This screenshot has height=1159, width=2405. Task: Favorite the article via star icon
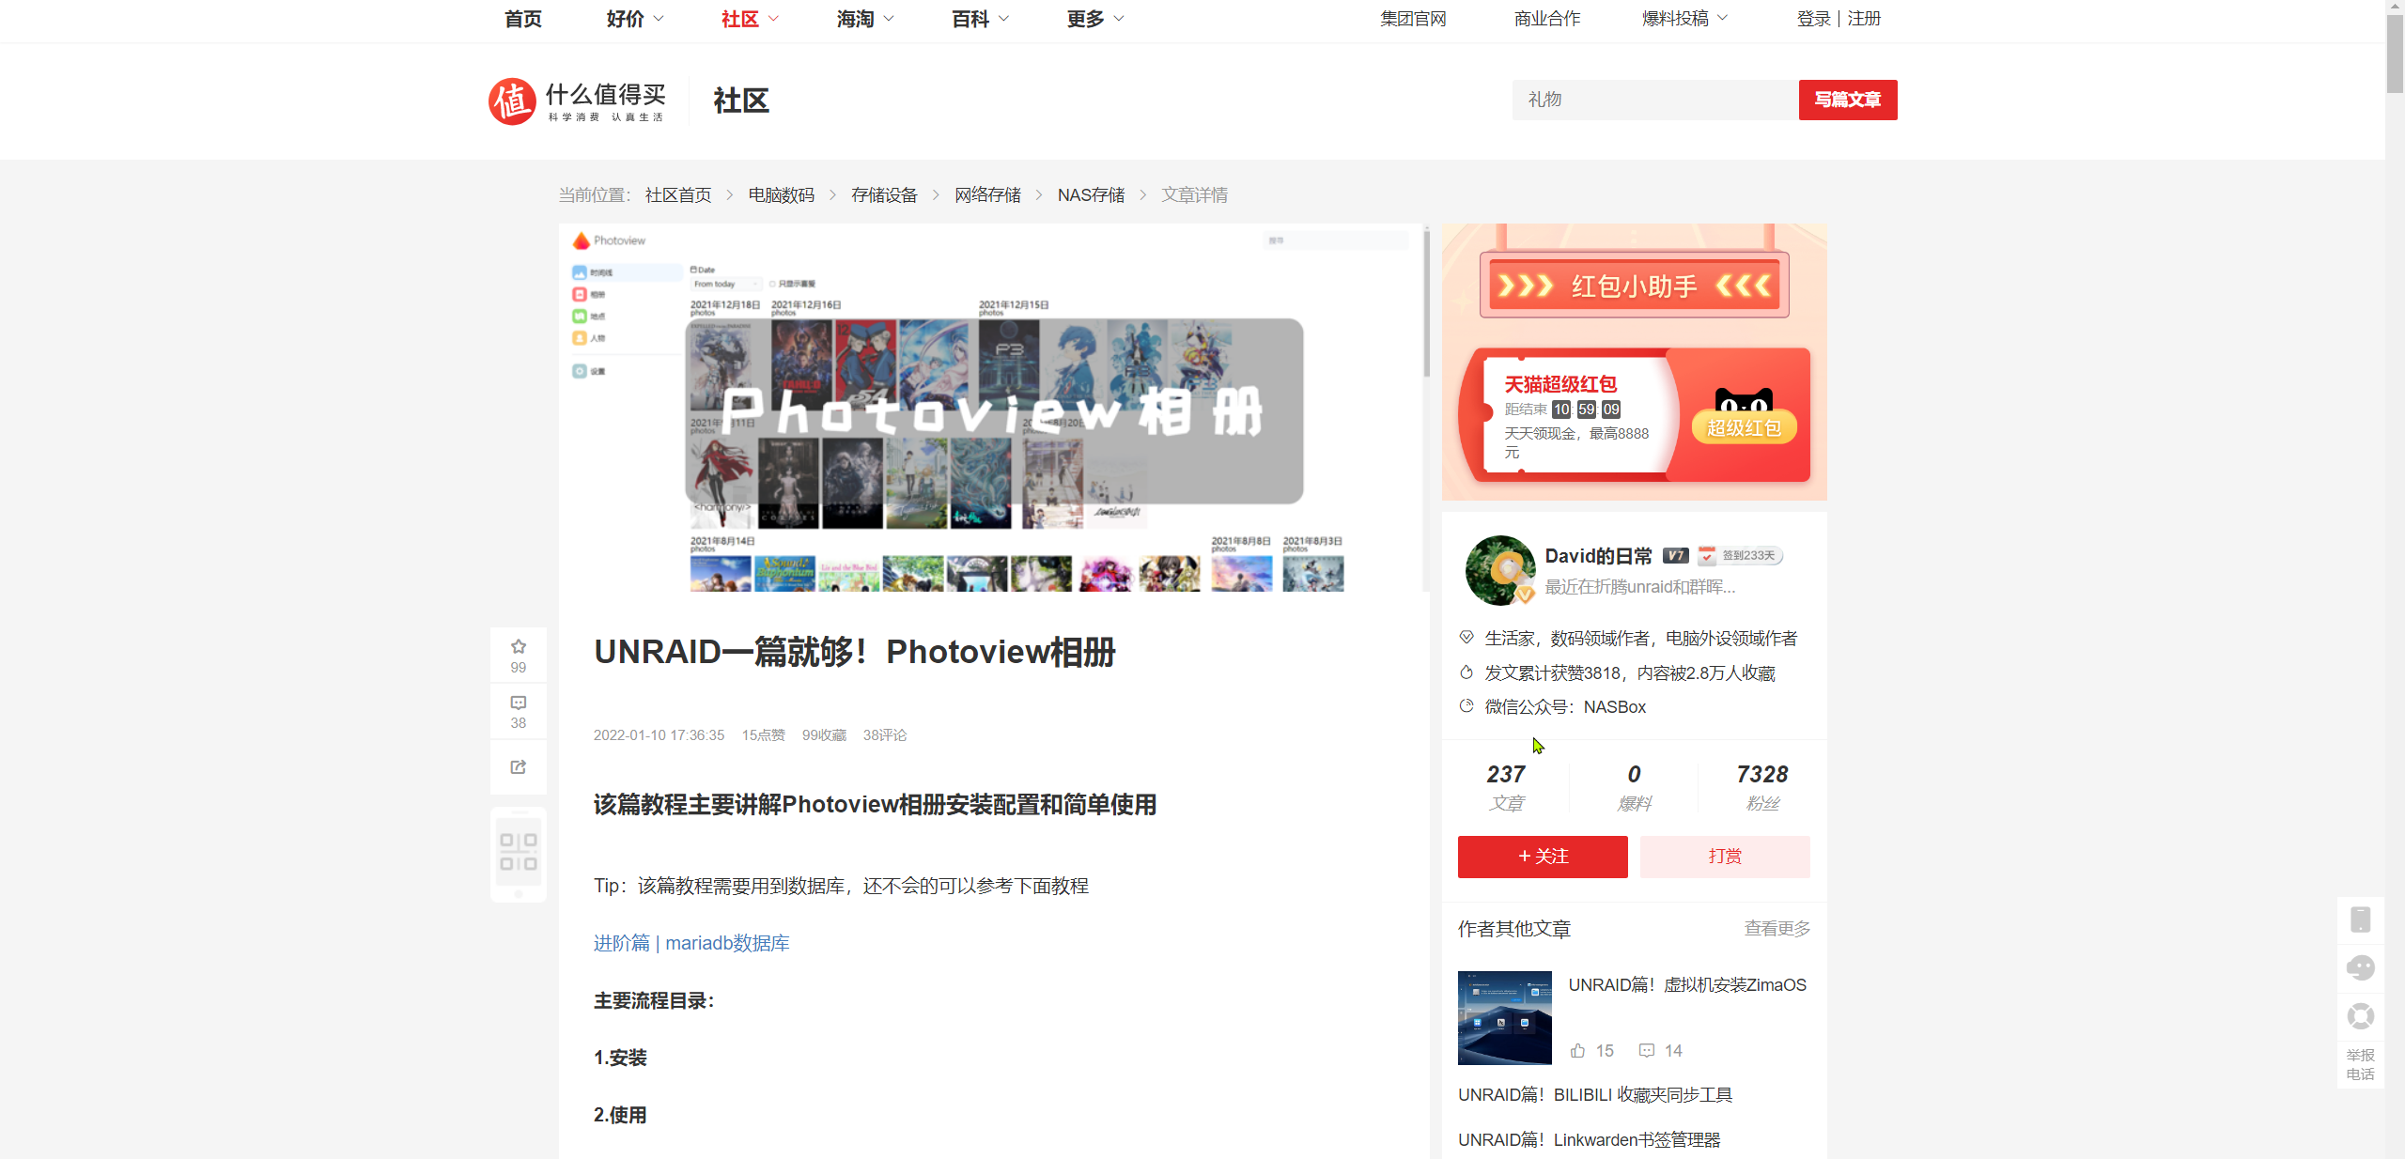pyautogui.click(x=519, y=647)
